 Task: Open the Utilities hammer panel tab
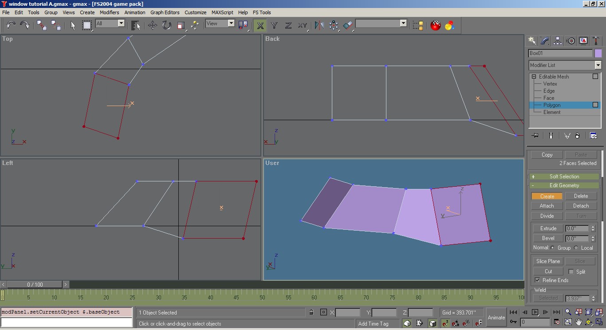(596, 41)
